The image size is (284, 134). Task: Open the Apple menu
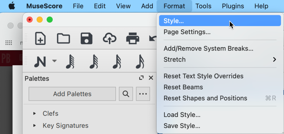point(12,6)
